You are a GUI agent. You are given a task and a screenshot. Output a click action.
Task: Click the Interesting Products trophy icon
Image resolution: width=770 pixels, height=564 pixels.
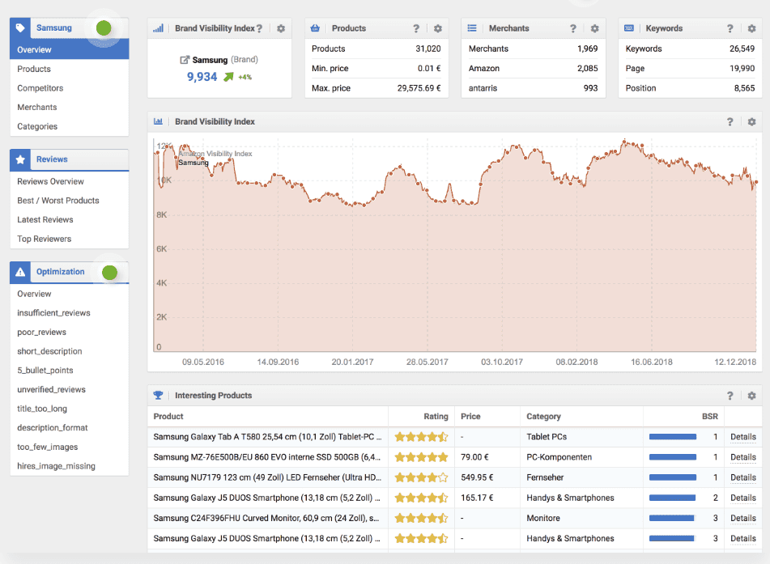tap(158, 395)
